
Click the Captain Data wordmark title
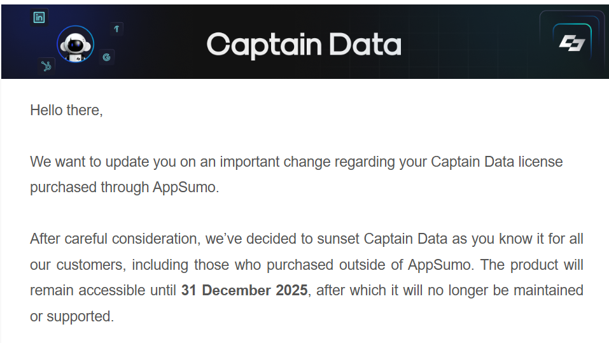304,45
